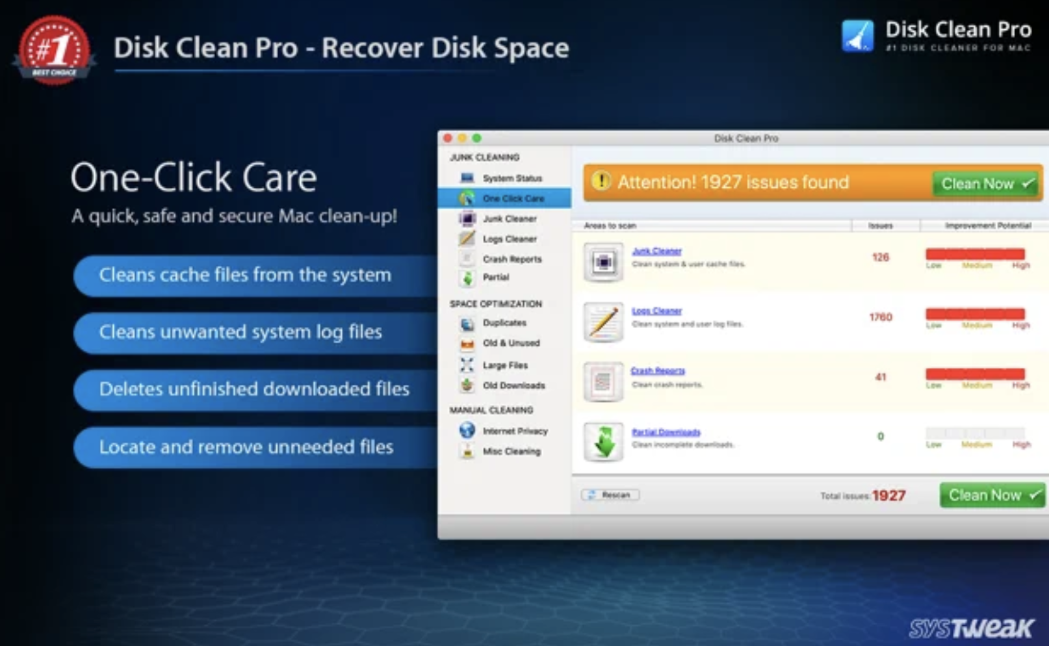The image size is (1049, 646).
Task: Click Crash Reports improvement potential bar
Action: point(975,374)
